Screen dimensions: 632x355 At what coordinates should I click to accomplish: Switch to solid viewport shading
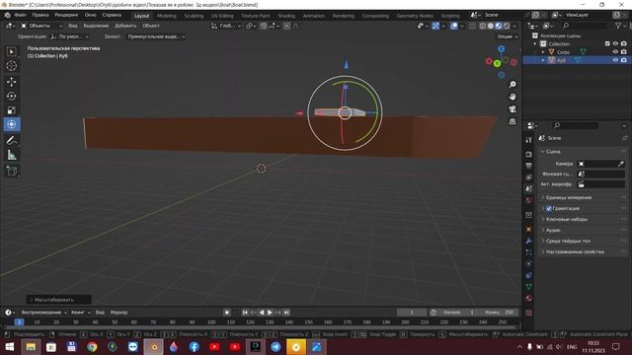point(491,26)
